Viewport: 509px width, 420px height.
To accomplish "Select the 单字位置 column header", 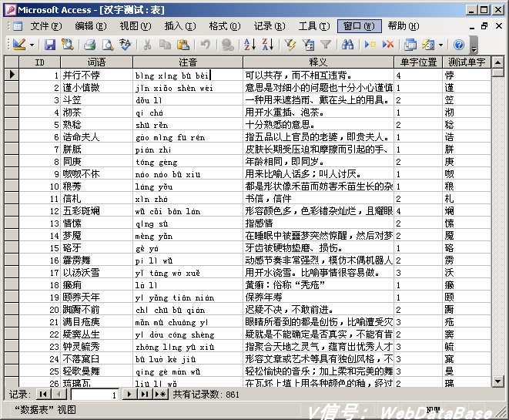I will (418, 62).
